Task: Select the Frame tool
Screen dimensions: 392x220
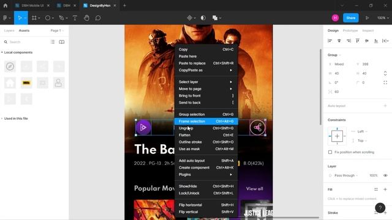Action: coord(34,18)
